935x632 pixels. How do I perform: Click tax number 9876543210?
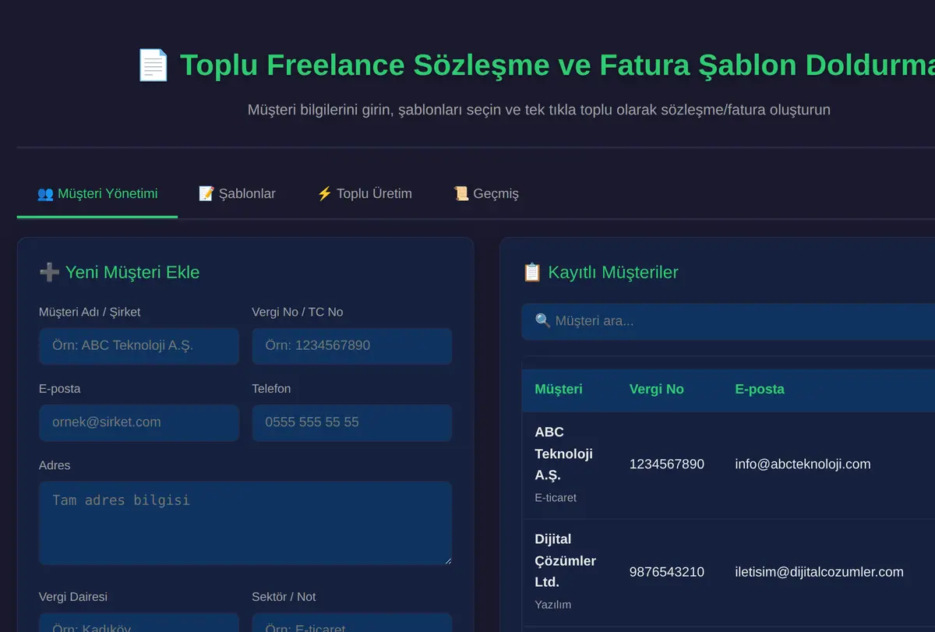(x=667, y=572)
